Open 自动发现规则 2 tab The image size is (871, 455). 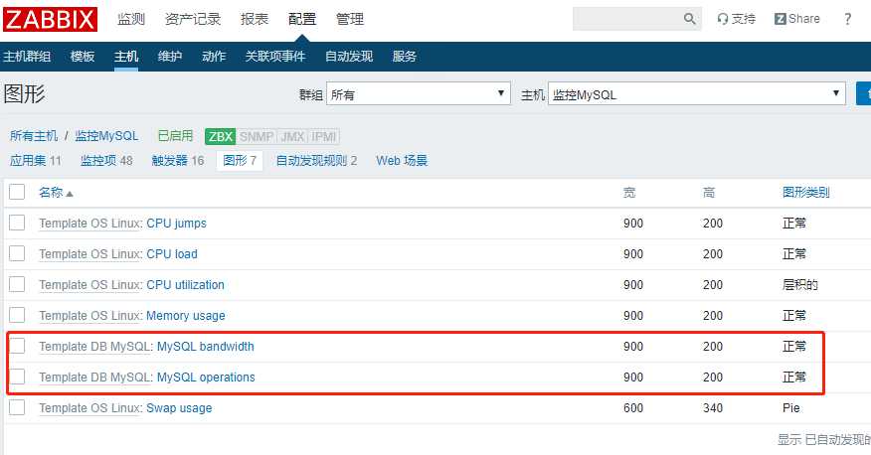(316, 161)
